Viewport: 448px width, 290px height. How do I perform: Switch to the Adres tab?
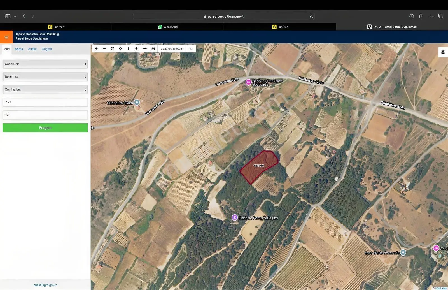click(19, 49)
